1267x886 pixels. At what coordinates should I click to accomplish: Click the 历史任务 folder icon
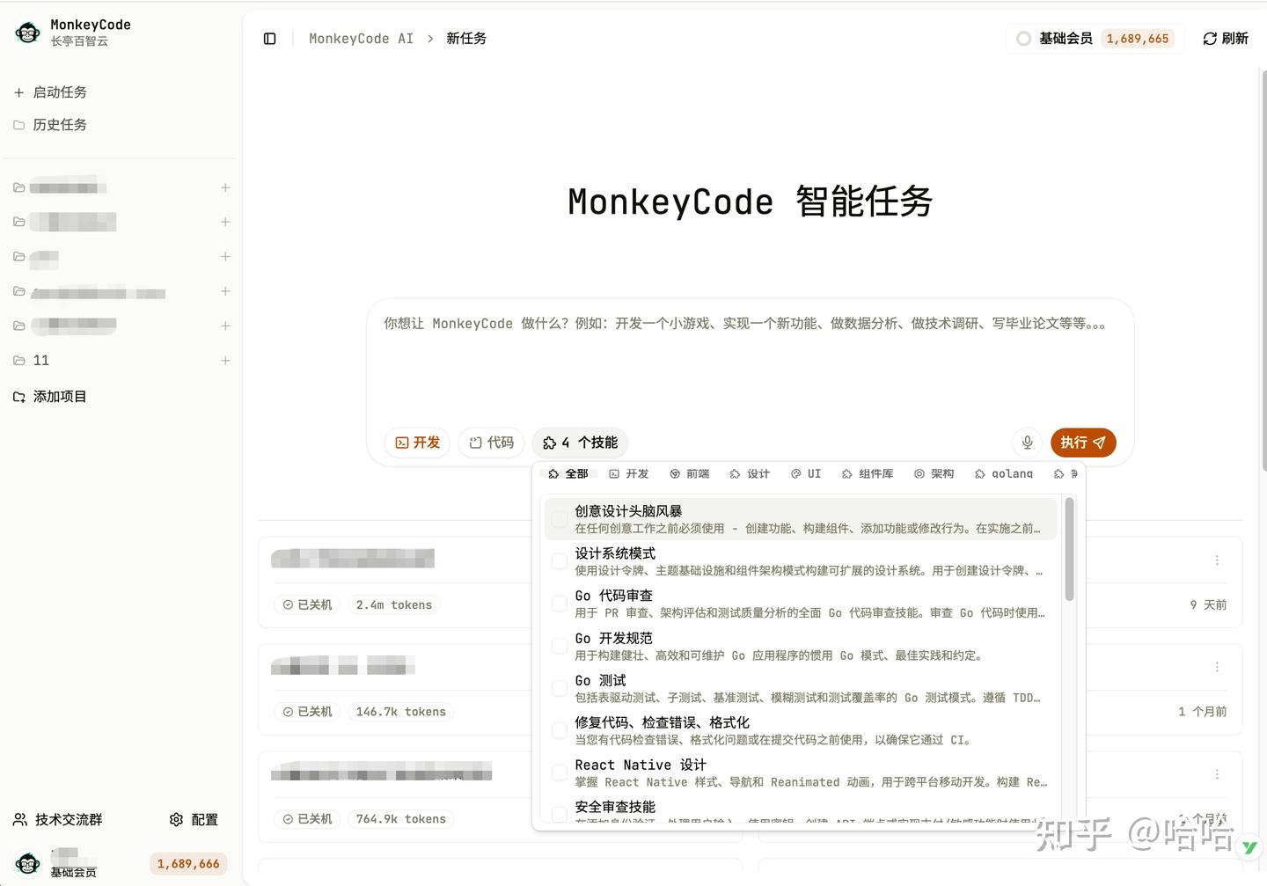pyautogui.click(x=18, y=125)
